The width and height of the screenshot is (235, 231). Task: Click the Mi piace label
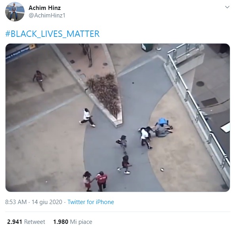coord(81,222)
